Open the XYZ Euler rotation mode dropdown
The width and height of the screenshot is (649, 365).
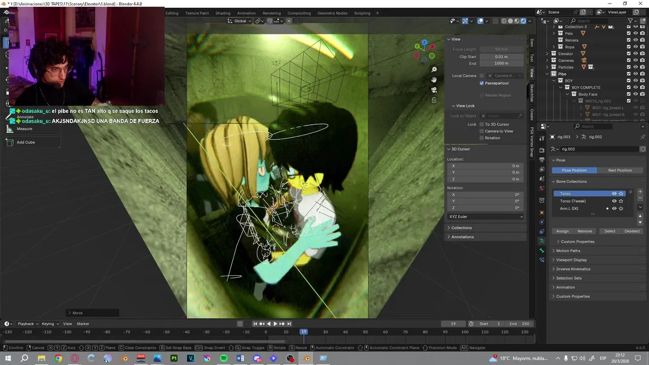point(486,216)
